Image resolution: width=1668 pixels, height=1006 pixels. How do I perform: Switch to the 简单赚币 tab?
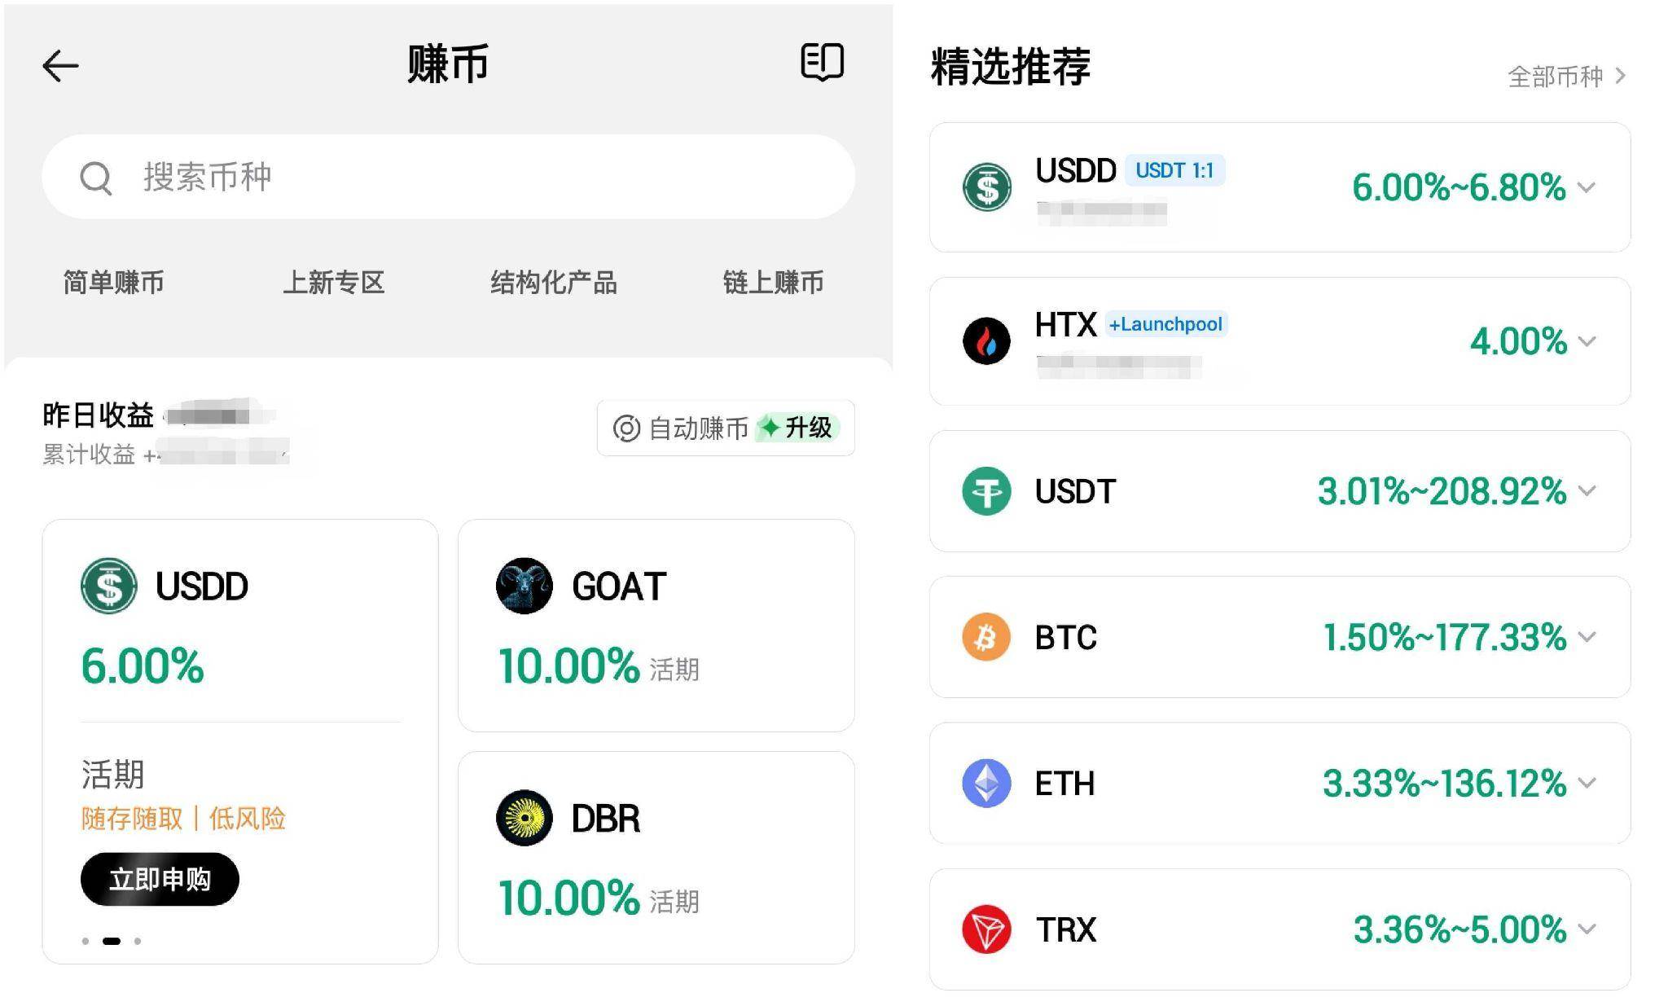click(x=114, y=283)
